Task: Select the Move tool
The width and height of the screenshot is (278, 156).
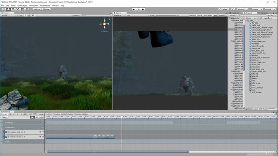Action: tap(8, 9)
